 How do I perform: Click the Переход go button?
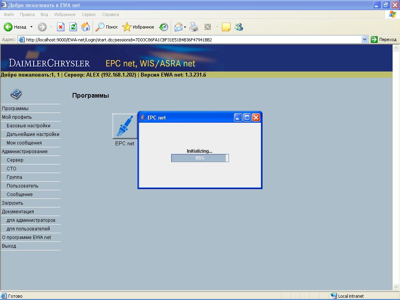pos(384,39)
